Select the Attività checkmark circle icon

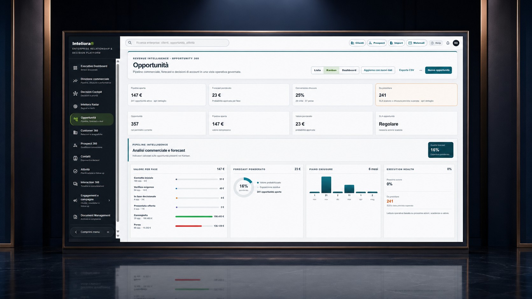[x=75, y=171]
